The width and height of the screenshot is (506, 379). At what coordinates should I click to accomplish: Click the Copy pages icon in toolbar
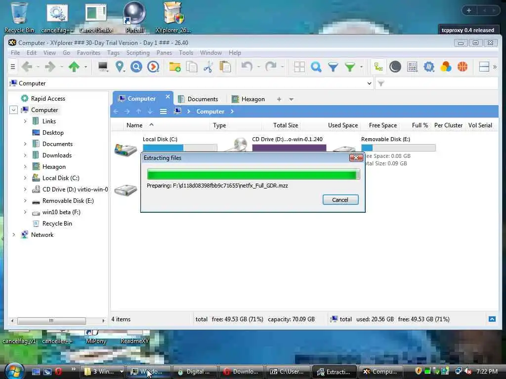click(192, 67)
